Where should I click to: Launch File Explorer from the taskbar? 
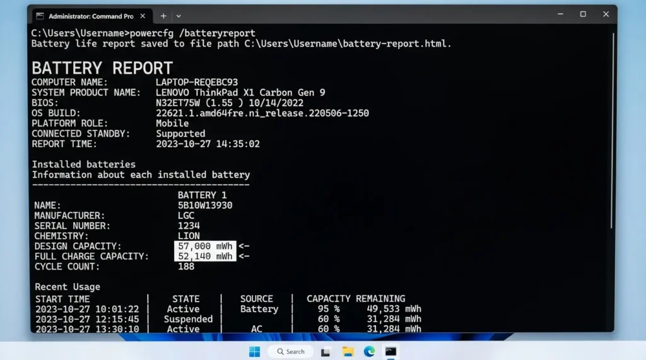tap(348, 352)
